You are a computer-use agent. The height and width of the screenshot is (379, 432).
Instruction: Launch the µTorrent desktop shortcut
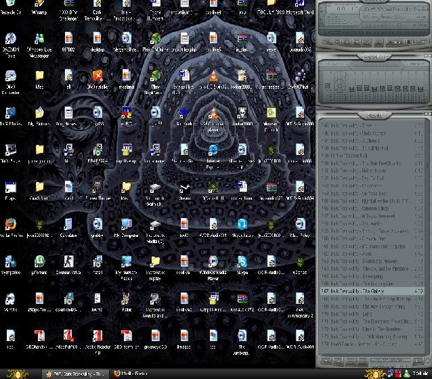(39, 265)
